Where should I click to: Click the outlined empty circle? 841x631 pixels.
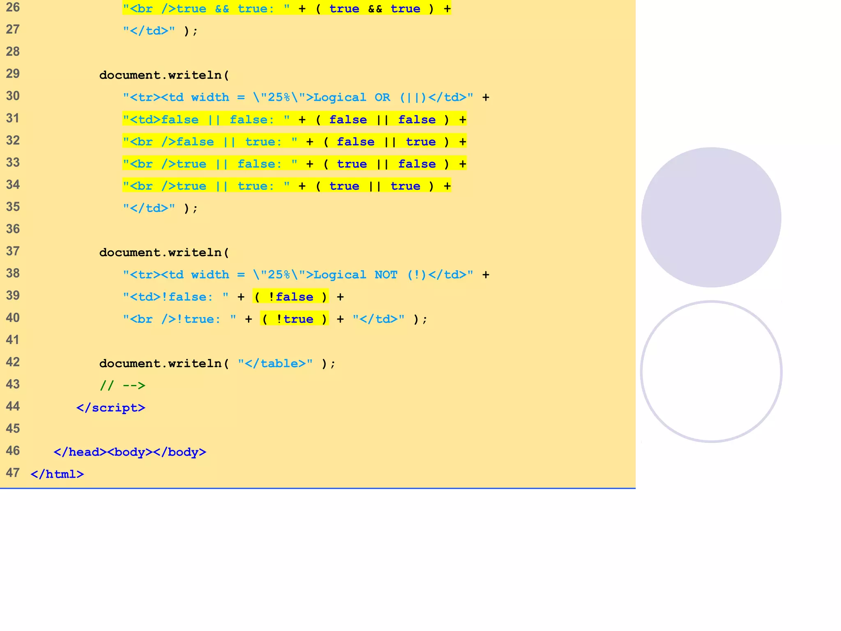[x=711, y=372]
